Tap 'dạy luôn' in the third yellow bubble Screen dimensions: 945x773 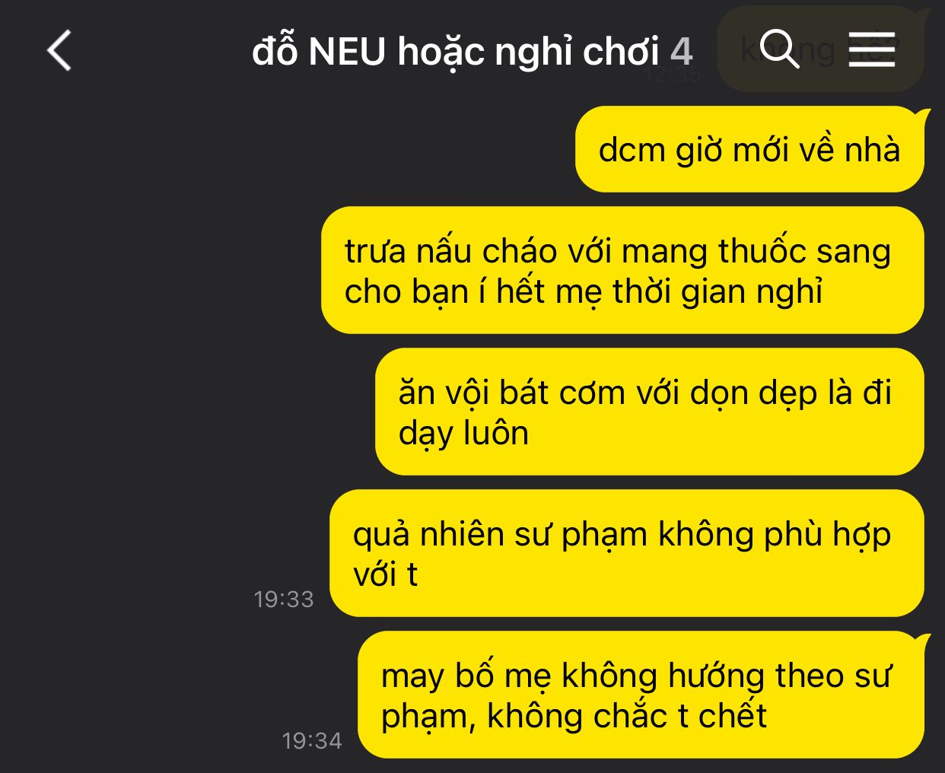click(463, 434)
